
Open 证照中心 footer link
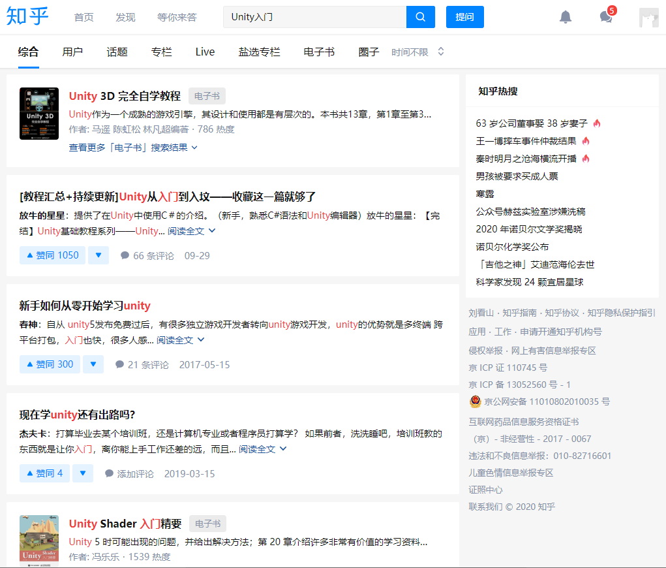(485, 490)
